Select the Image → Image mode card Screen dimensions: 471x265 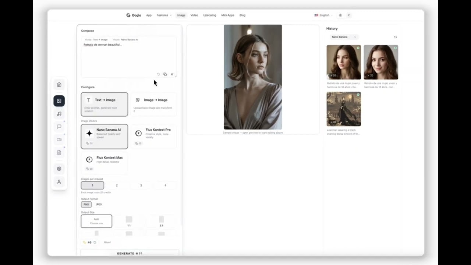[x=153, y=104]
